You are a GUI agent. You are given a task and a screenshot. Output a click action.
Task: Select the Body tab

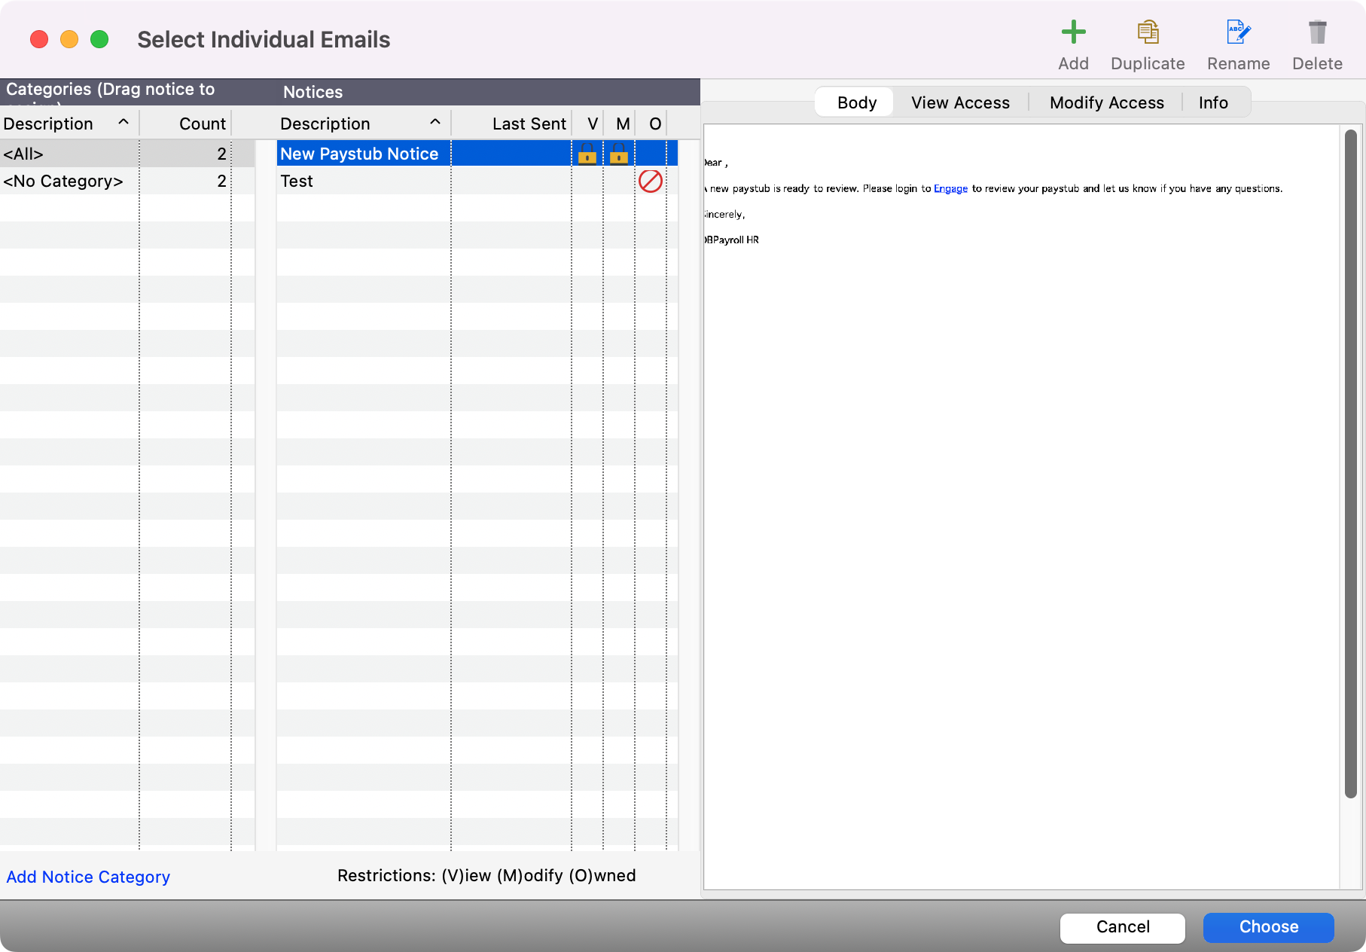pyautogui.click(x=856, y=102)
